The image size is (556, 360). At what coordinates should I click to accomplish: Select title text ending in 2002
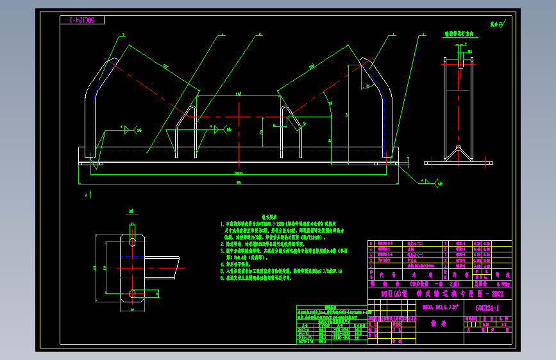pyautogui.click(x=442, y=294)
